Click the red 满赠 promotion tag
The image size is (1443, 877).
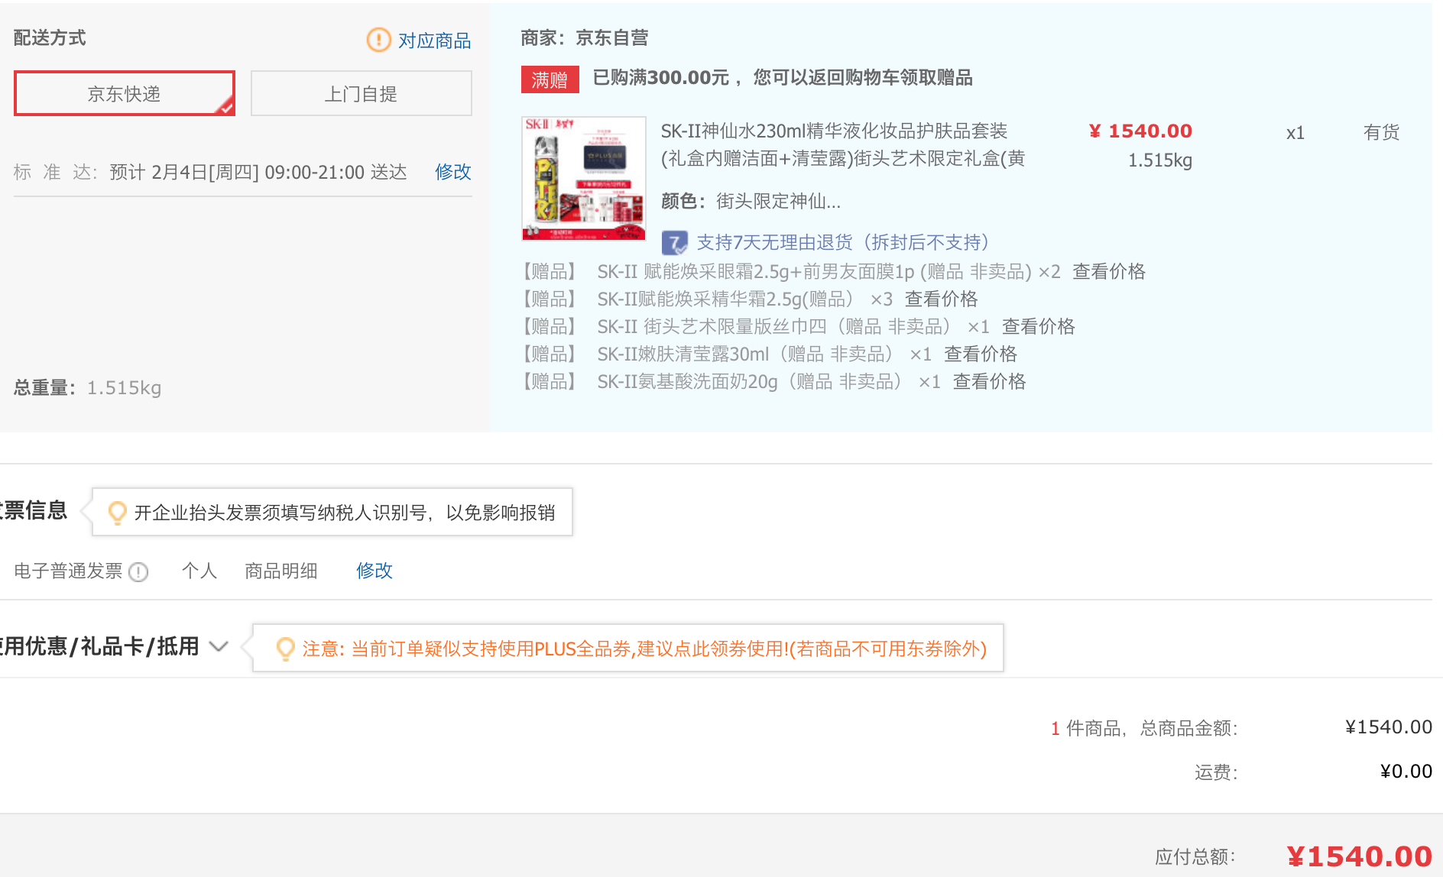[x=550, y=79]
